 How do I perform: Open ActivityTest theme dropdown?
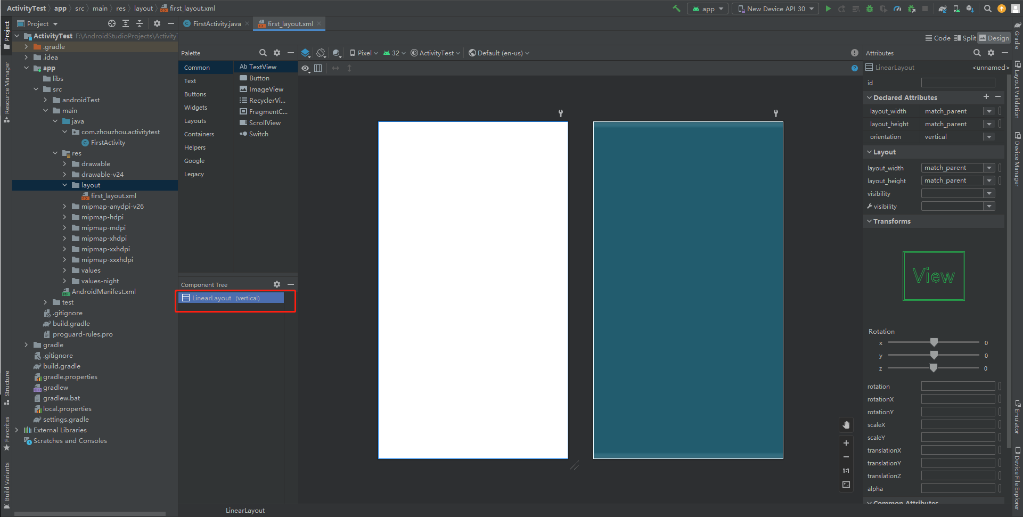point(436,53)
